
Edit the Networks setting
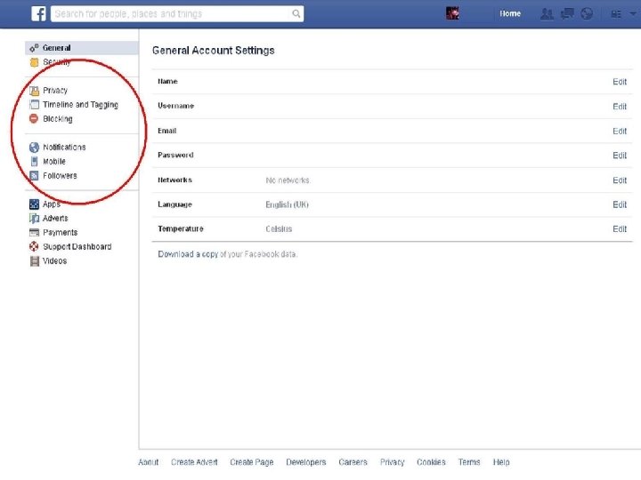click(x=620, y=180)
